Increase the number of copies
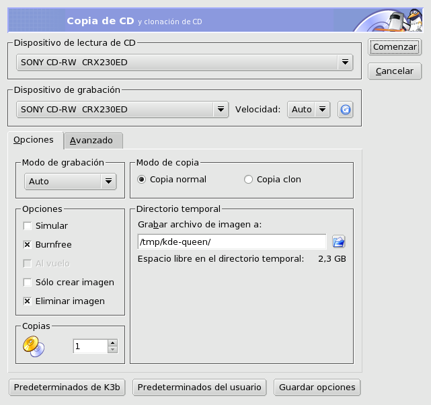431x405 pixels. click(113, 343)
